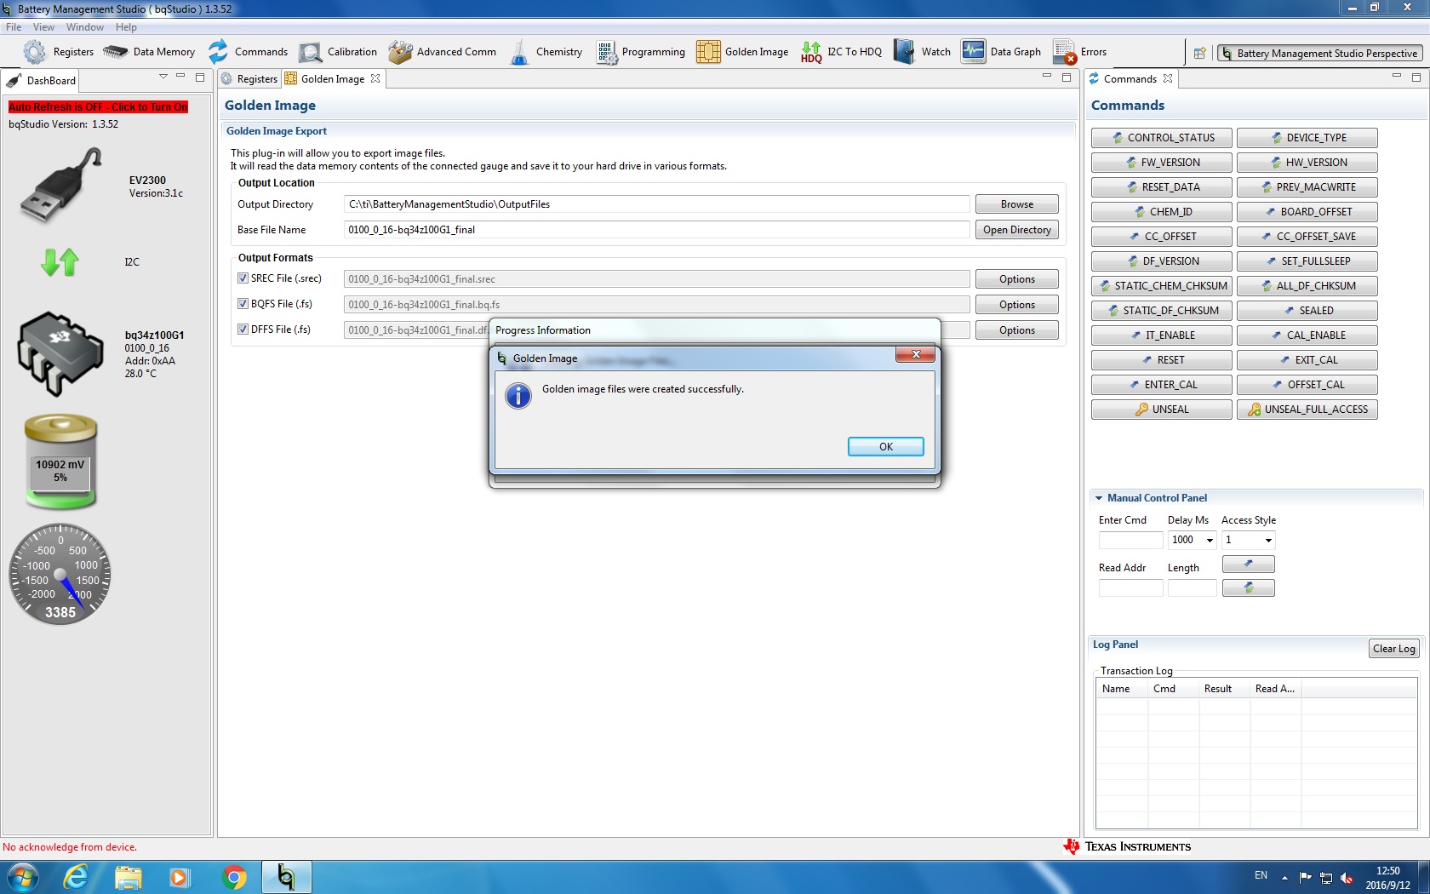This screenshot has height=894, width=1430.
Task: Open the Calibration toolbar icon
Action: click(x=311, y=52)
